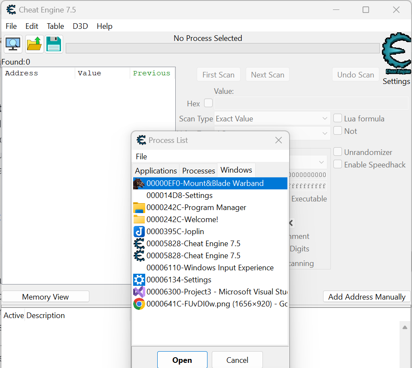Open the process selector computer icon
Image resolution: width=412 pixels, height=368 pixels.
[x=13, y=44]
